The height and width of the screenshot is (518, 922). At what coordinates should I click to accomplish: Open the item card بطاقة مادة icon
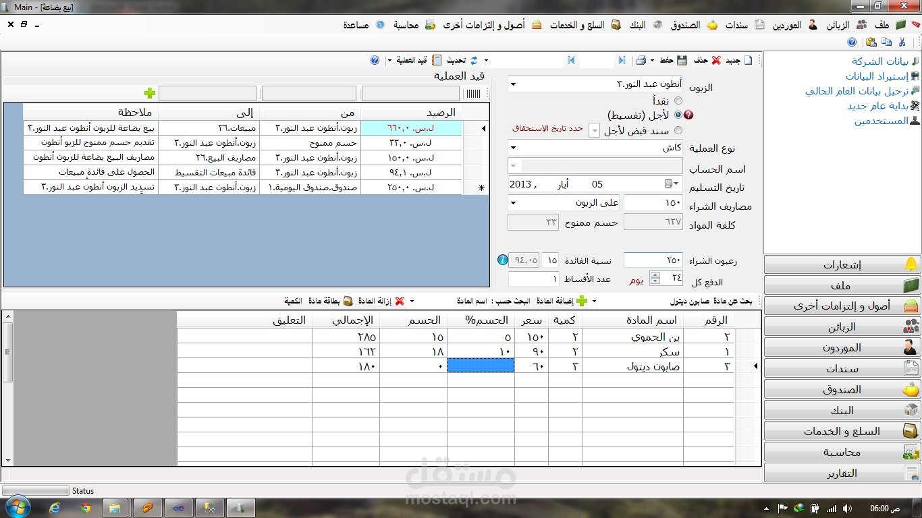348,301
